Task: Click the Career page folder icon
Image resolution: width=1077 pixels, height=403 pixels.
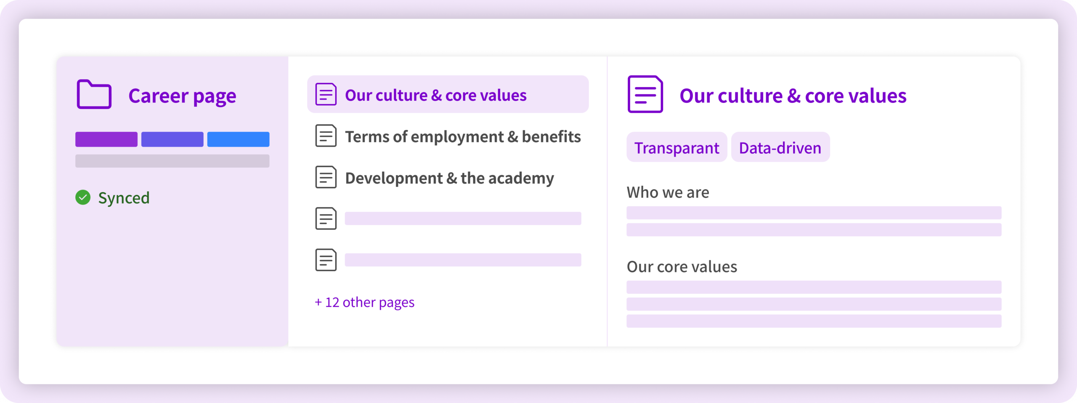Action: tap(94, 95)
